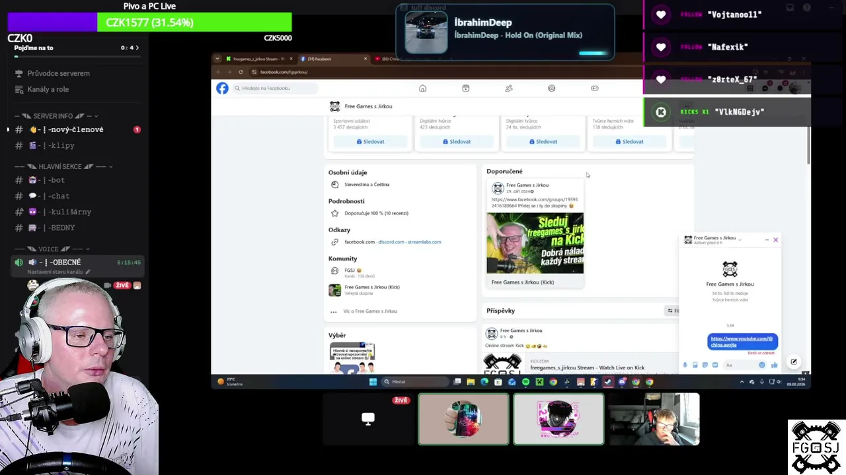Open the Windows Start menu
The width and height of the screenshot is (846, 475).
click(x=373, y=381)
